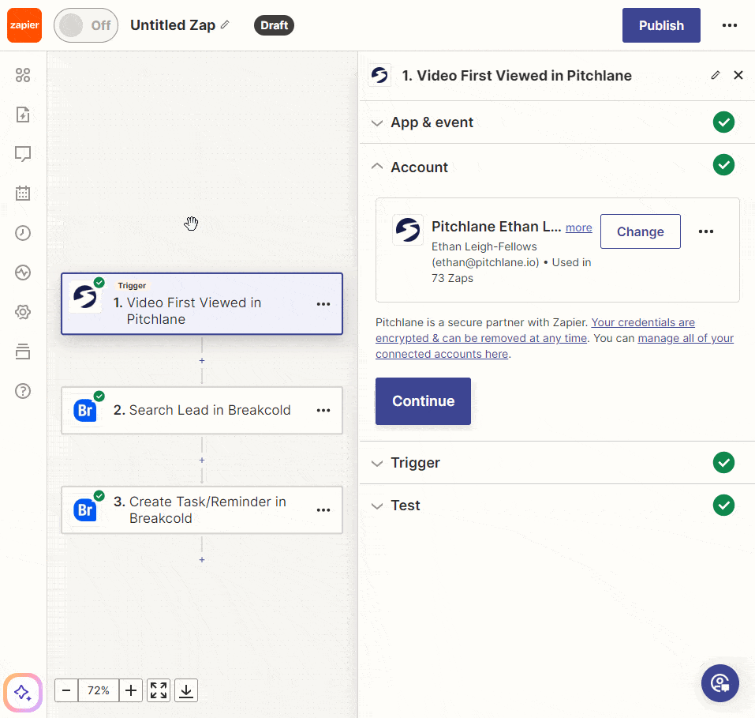The image size is (755, 718).
Task: Click the 72% zoom level field
Action: [x=99, y=690]
